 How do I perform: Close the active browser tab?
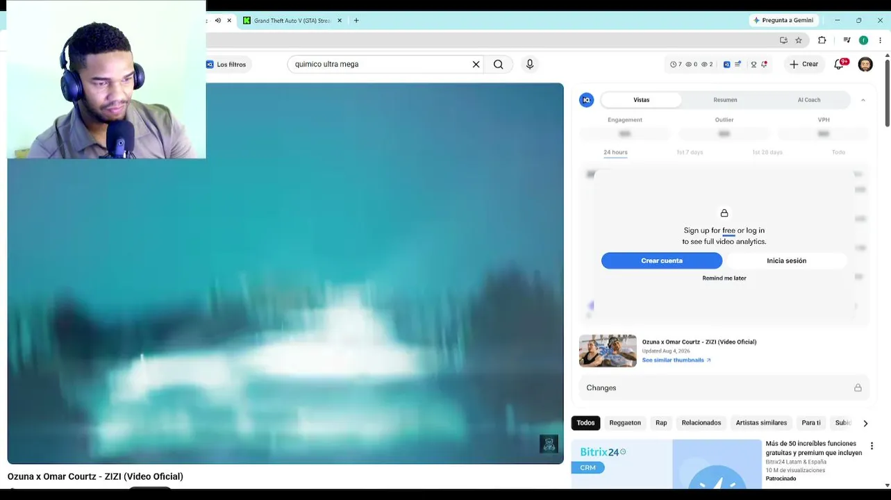[x=229, y=21]
